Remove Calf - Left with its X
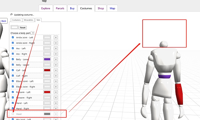The width and height of the screenshot is (200, 120). pos(56,70)
